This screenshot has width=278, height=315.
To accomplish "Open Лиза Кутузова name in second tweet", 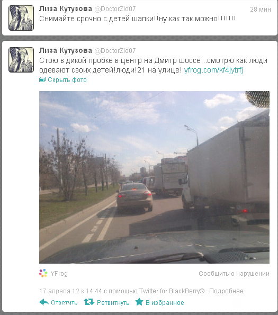I will [x=66, y=50].
